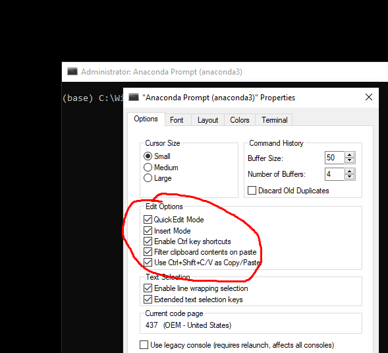The height and width of the screenshot is (353, 388).
Task: Click the Current code page label
Action: pyautogui.click(x=174, y=313)
